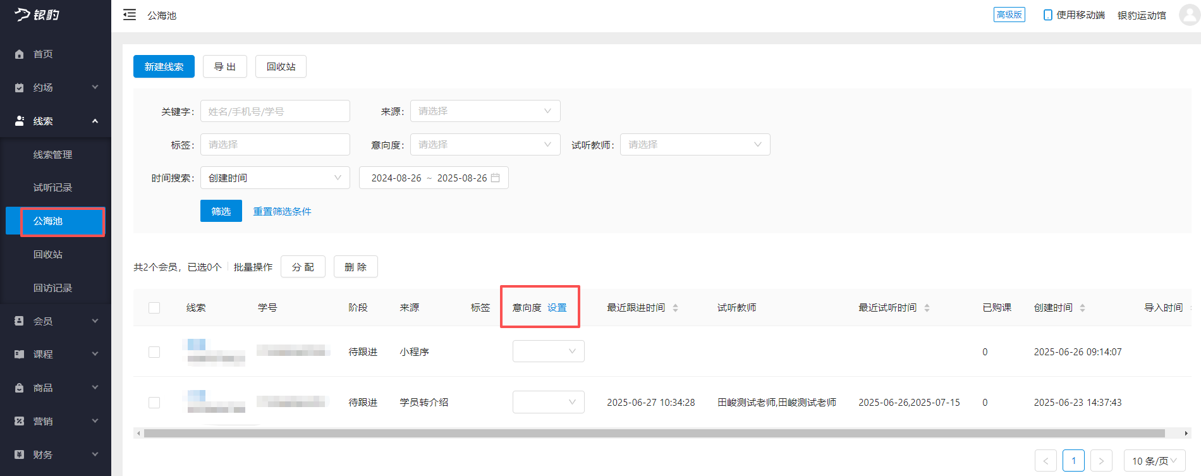Sort by 最近跟进时间 column
Viewport: 1201px width, 476px height.
coord(675,308)
